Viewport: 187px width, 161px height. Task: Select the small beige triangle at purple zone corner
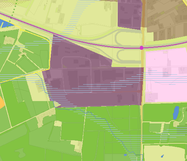click(x=57, y=104)
